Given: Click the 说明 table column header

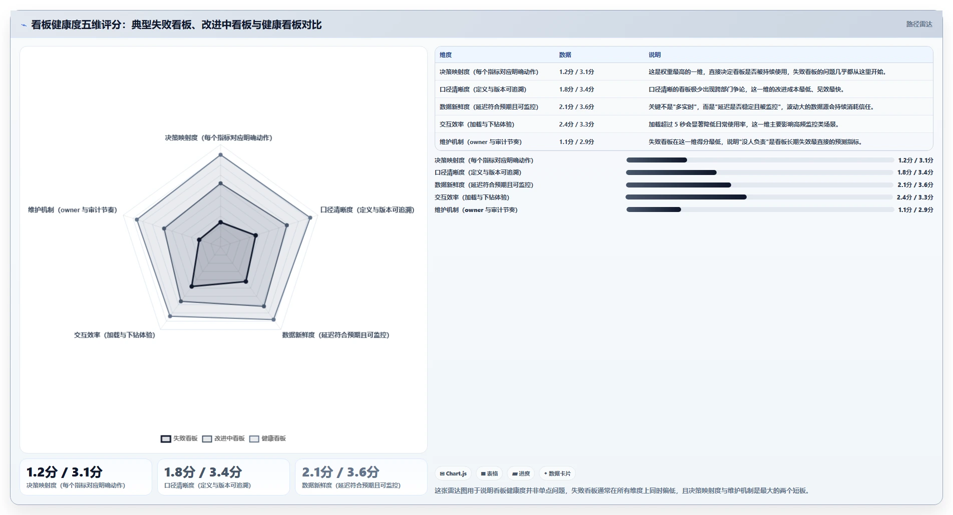Looking at the screenshot, I should click(x=655, y=55).
